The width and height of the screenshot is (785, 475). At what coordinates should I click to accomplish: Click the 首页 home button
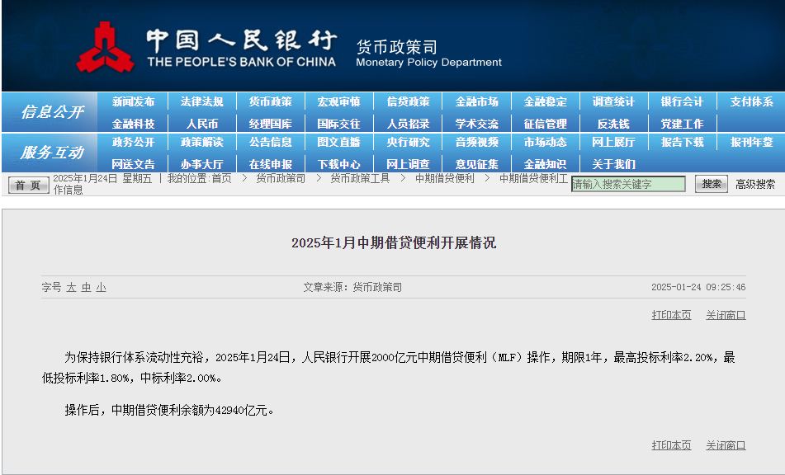coord(28,185)
